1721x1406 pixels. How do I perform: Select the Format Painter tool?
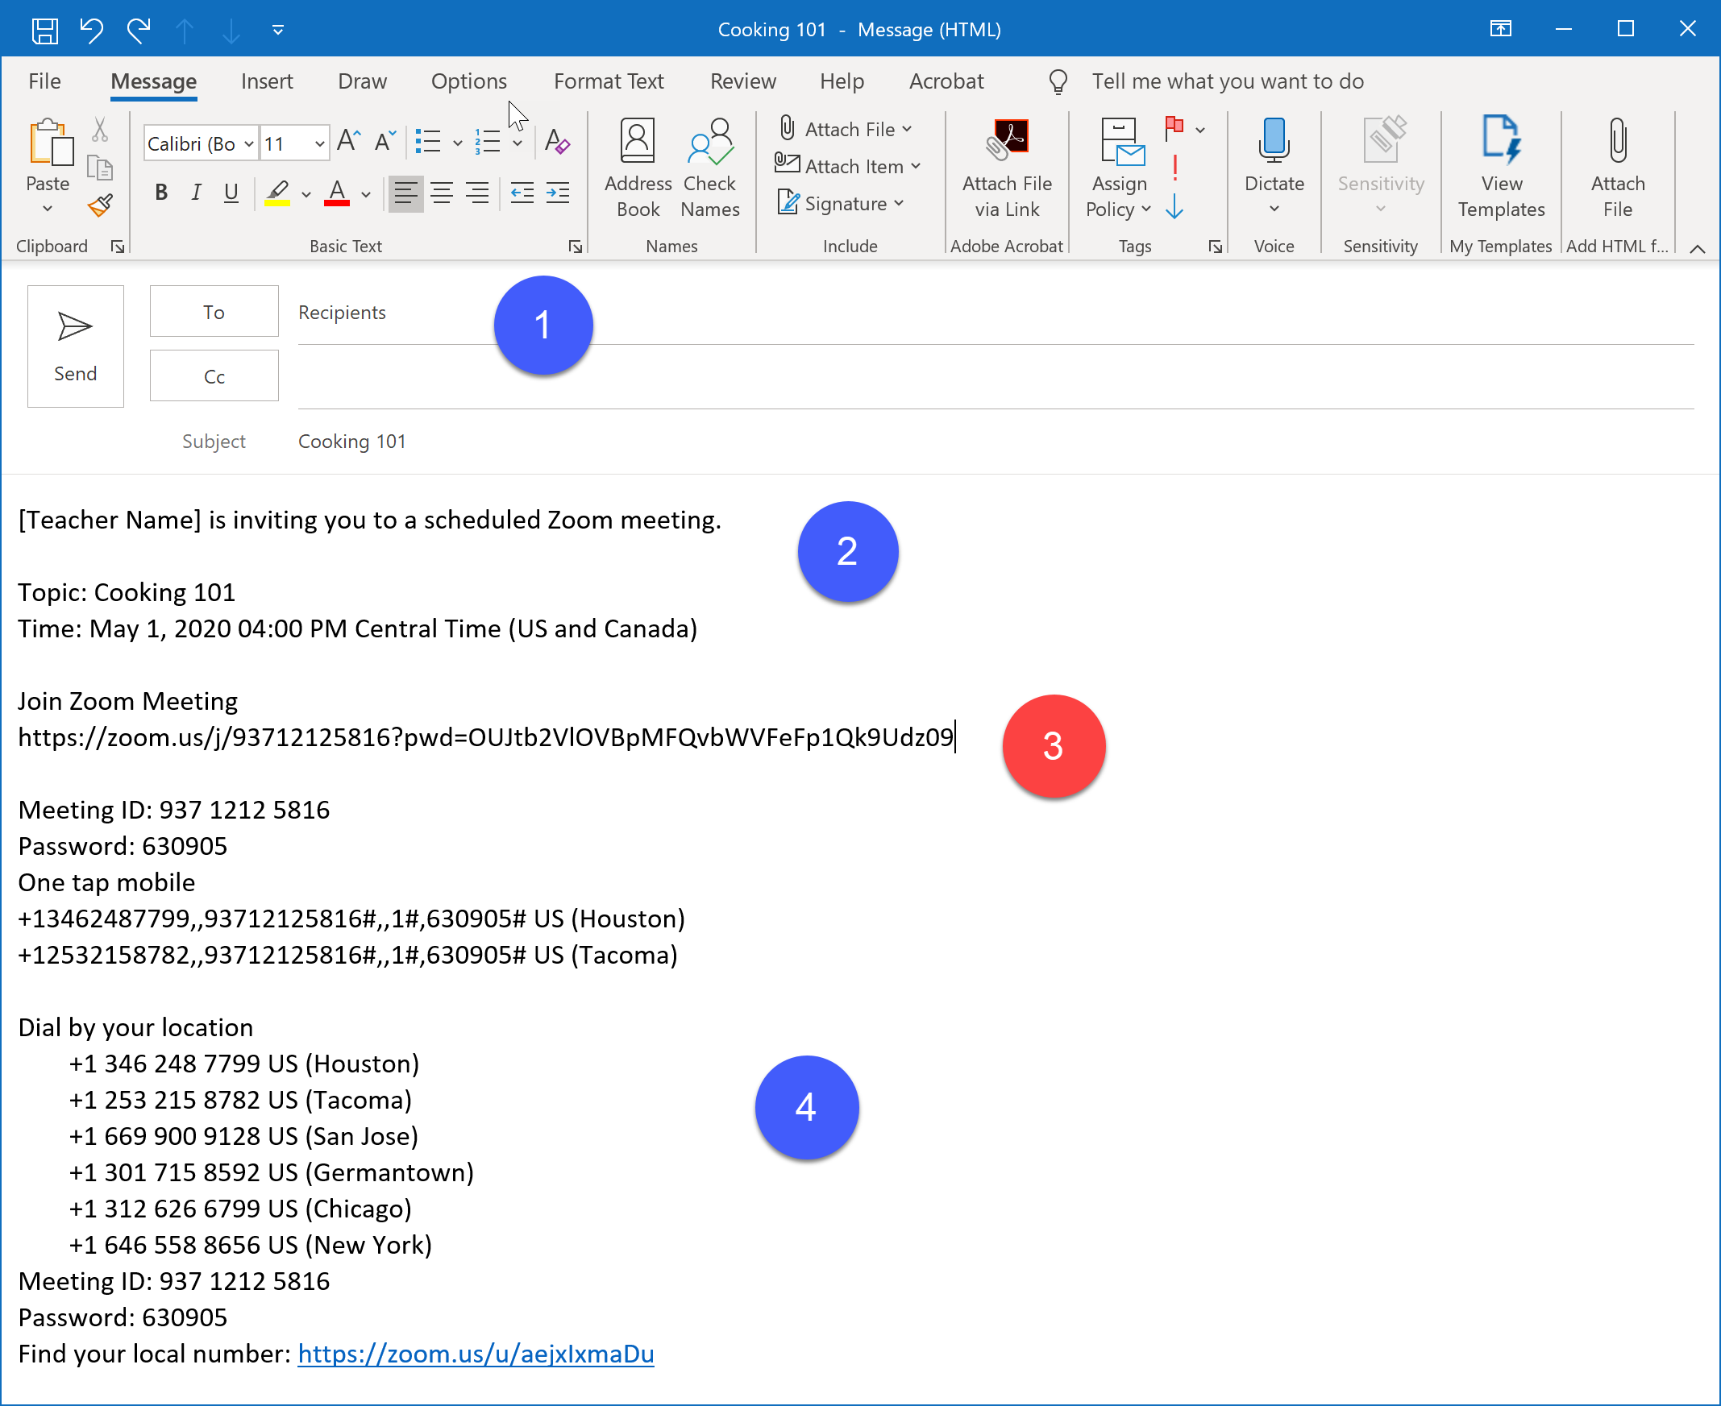point(99,205)
